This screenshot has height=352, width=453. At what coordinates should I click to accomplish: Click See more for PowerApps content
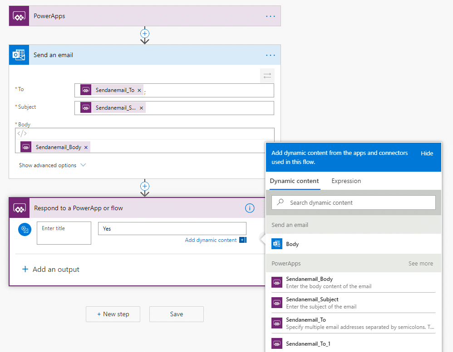[x=420, y=264]
